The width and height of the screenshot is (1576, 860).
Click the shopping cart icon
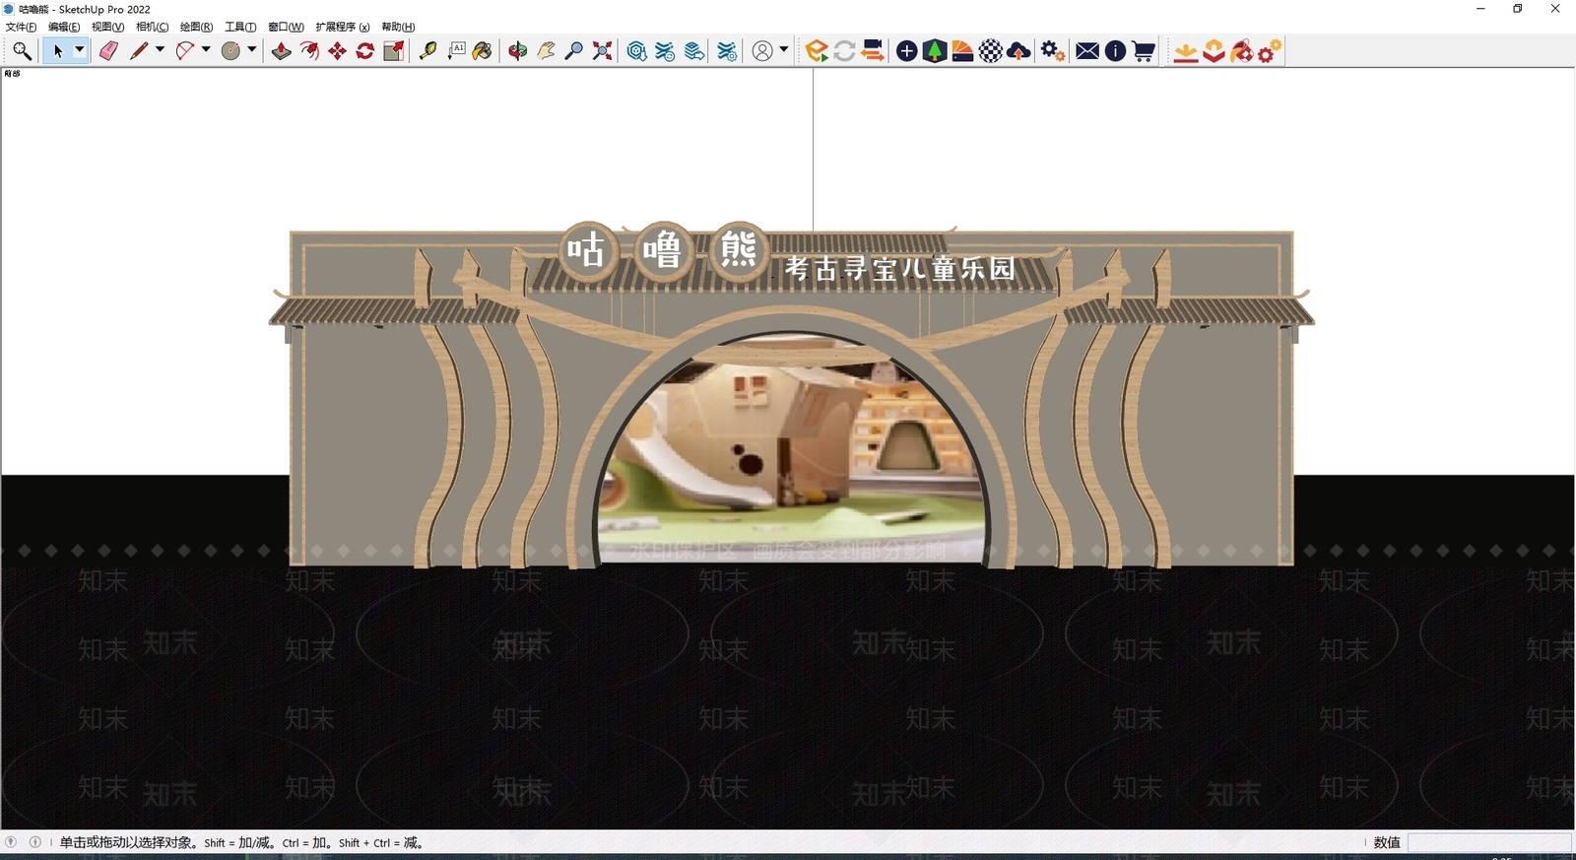1144,51
